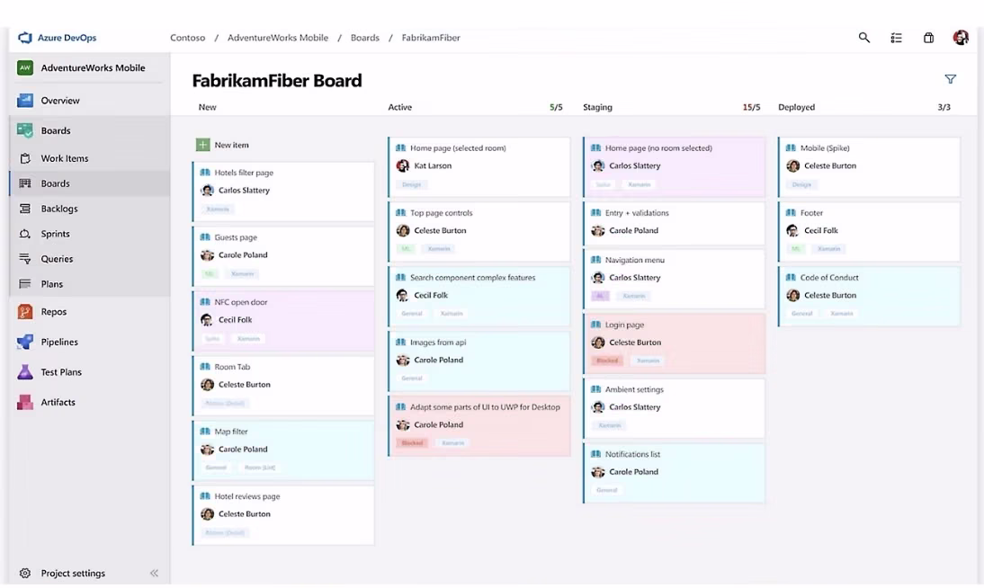The width and height of the screenshot is (984, 588).
Task: Open the Pipelines hub icon
Action: (25, 342)
